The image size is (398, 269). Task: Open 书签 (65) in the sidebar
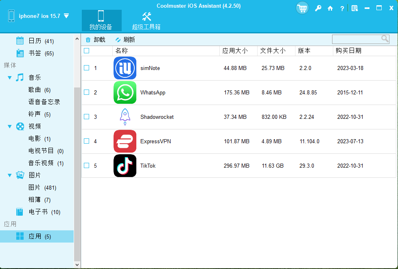pos(41,53)
